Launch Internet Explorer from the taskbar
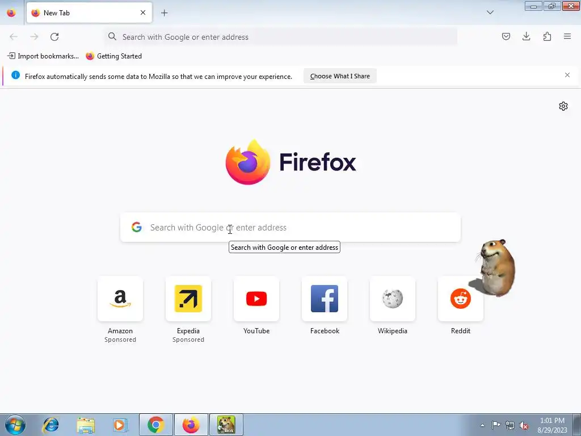The width and height of the screenshot is (581, 436). 50,425
